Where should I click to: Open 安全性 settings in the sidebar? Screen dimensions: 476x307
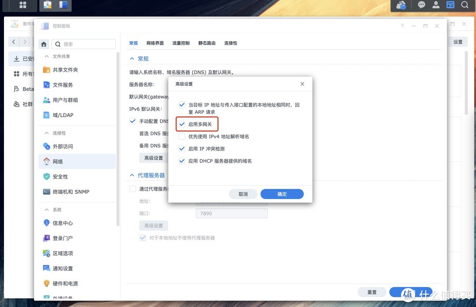[x=59, y=176]
